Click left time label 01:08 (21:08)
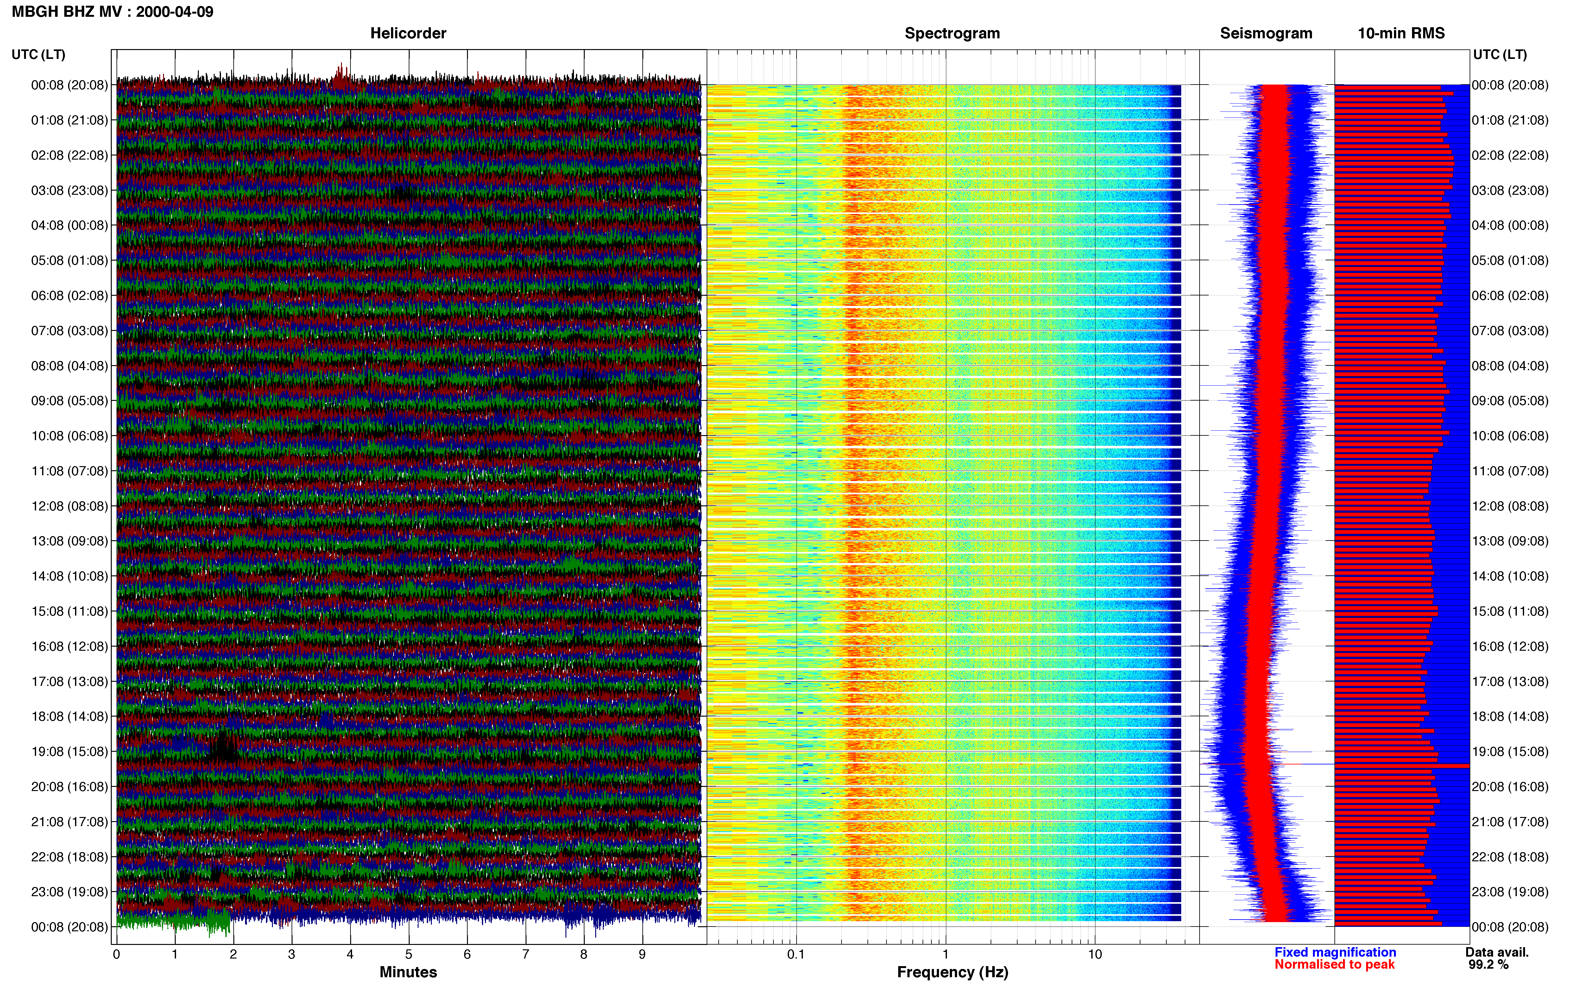Screen dimensions: 1589x994 pos(69,120)
